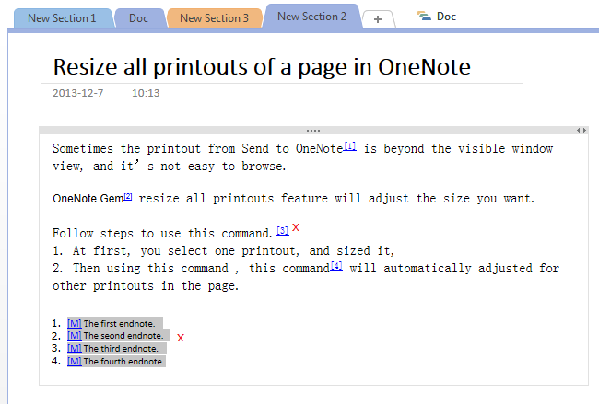Click the note container drag handle dots
The image size is (599, 404).
tap(313, 131)
